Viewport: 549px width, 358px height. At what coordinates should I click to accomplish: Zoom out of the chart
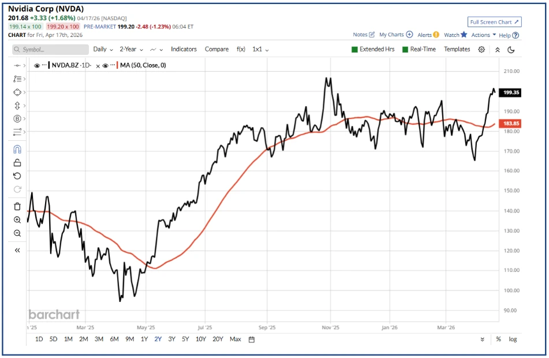[17, 233]
